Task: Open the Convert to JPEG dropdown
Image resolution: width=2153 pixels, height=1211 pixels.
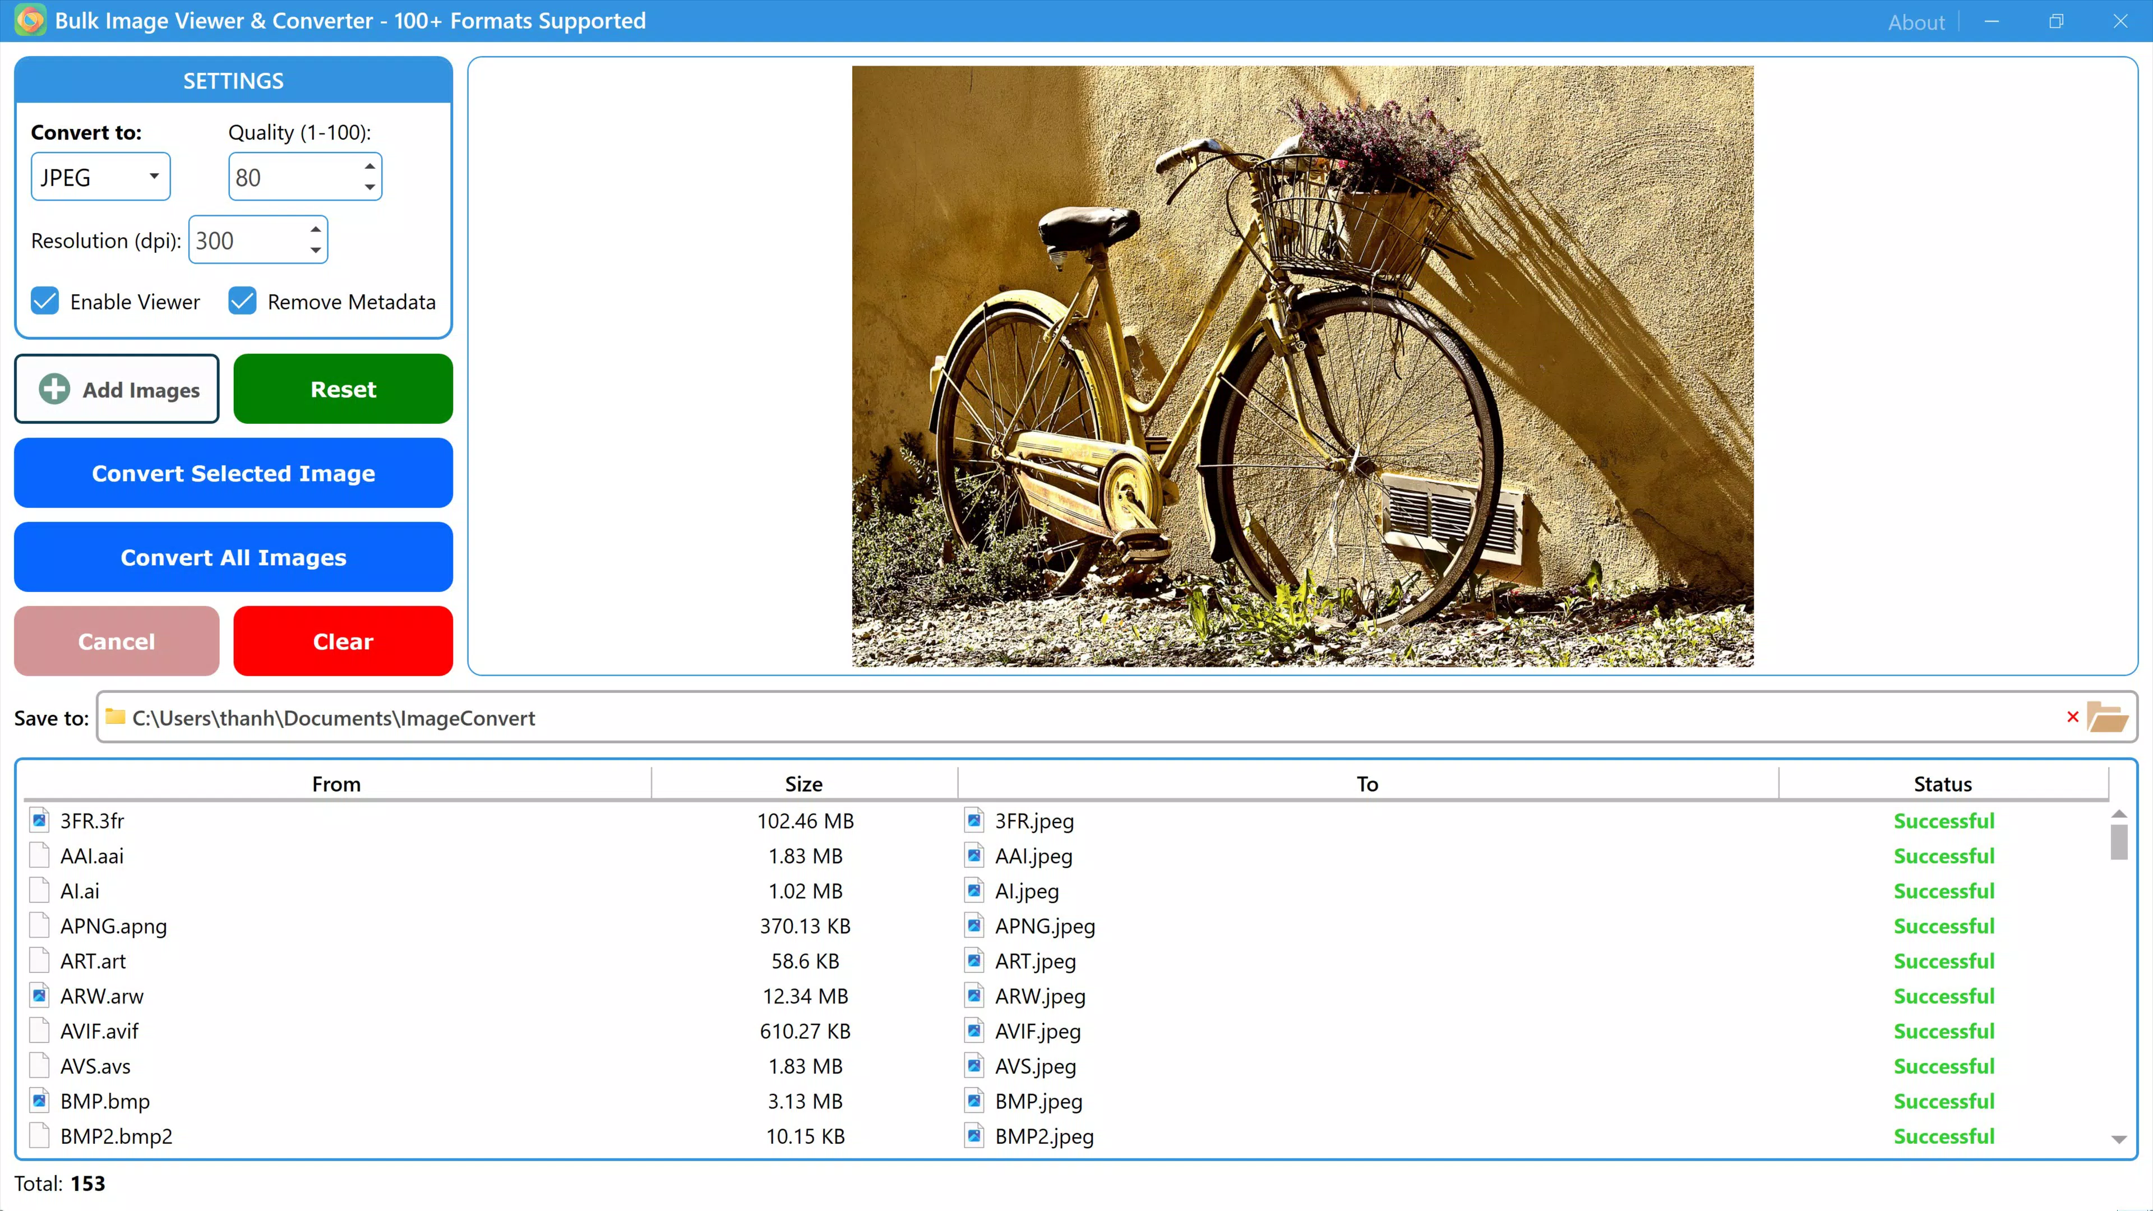Action: click(x=100, y=177)
